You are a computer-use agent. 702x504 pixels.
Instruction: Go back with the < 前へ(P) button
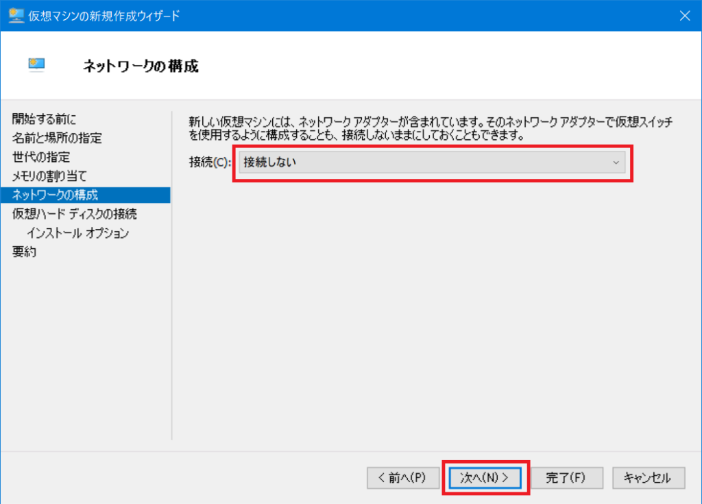point(402,477)
